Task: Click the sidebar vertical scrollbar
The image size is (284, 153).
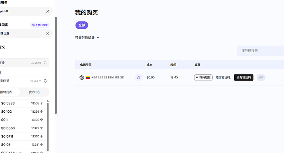Action: [56, 65]
